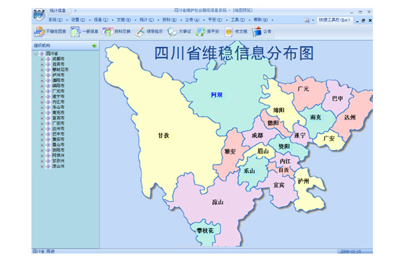Click the node icon beside 成都市
The width and height of the screenshot is (407, 265).
(x=48, y=59)
